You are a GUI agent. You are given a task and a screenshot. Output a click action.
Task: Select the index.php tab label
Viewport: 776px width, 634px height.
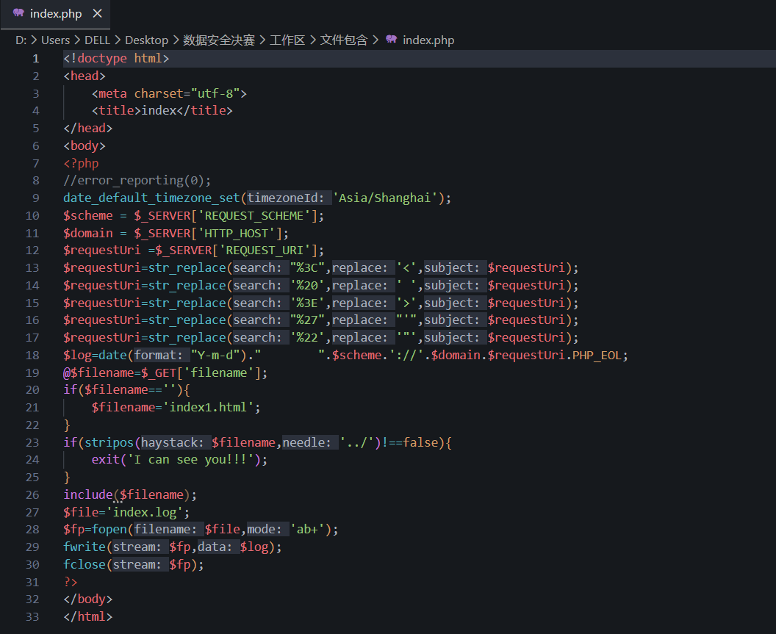(x=56, y=14)
